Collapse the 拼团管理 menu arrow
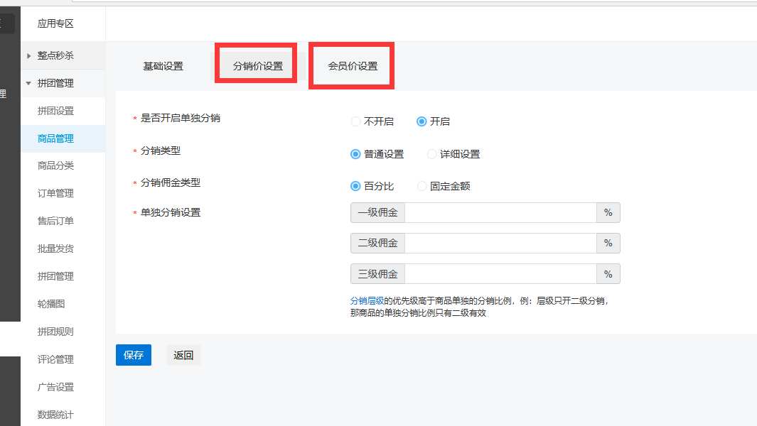Viewport: 757px width, 426px height. [28, 83]
